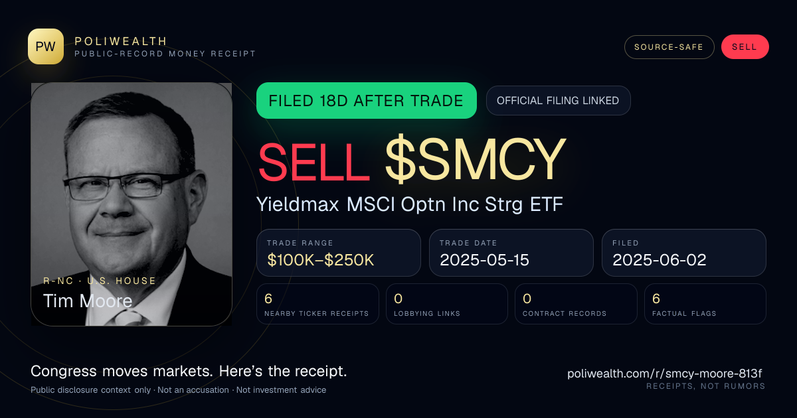This screenshot has height=418, width=797.
Task: Open the 0 Lobbying Links tile
Action: [x=447, y=304]
